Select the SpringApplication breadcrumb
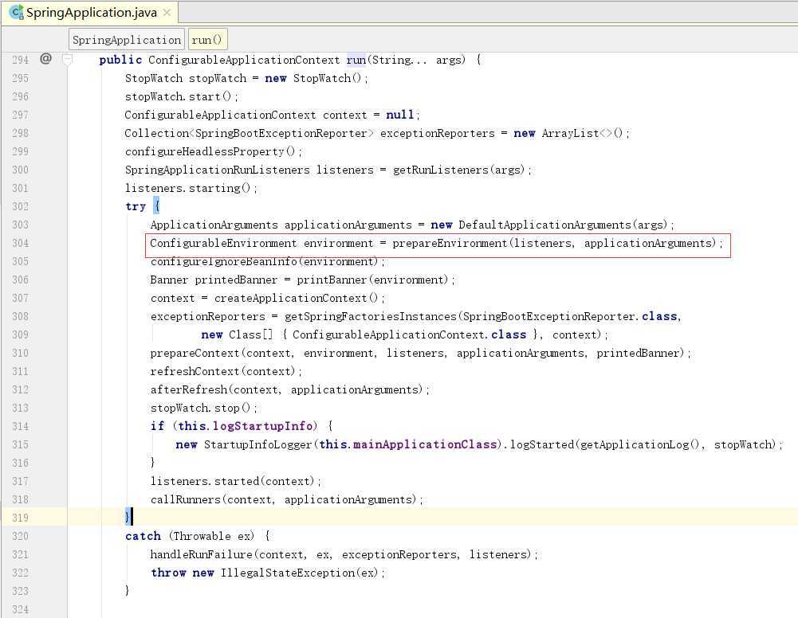Screen dimensions: 798x618 127,40
